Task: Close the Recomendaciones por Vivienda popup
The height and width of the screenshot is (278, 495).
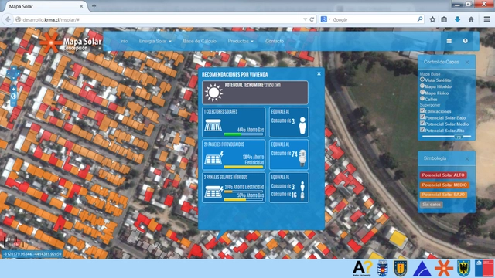Action: coord(319,74)
